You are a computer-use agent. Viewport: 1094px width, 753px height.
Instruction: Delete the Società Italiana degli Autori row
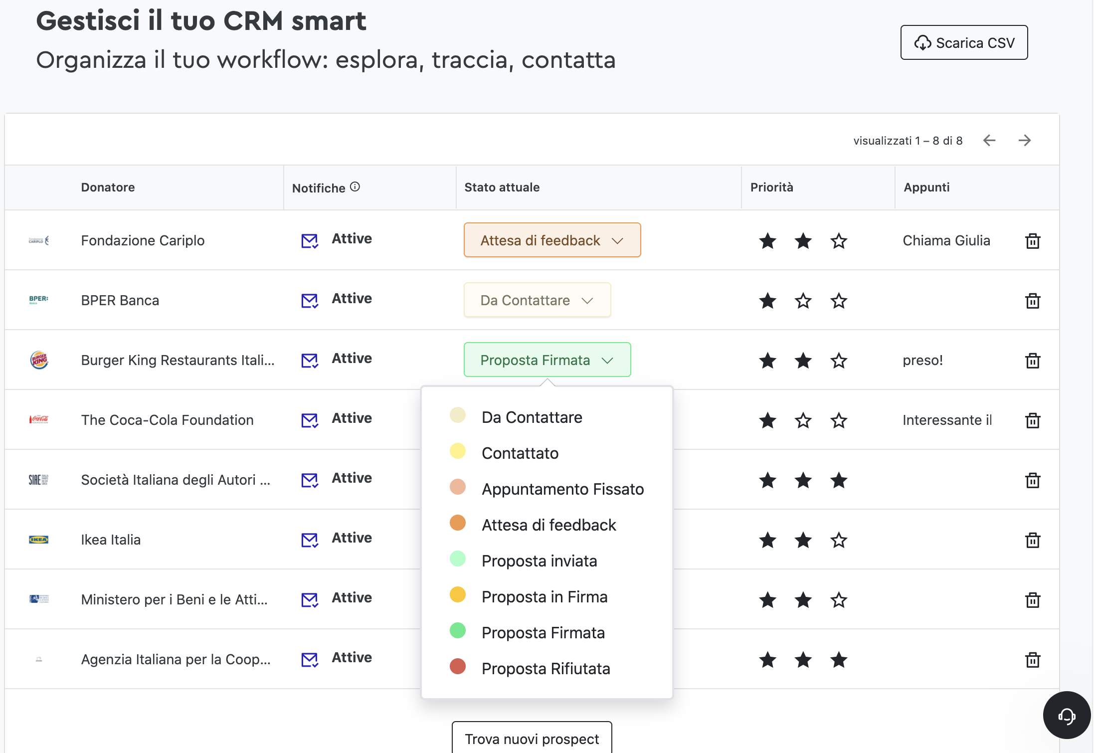coord(1032,480)
